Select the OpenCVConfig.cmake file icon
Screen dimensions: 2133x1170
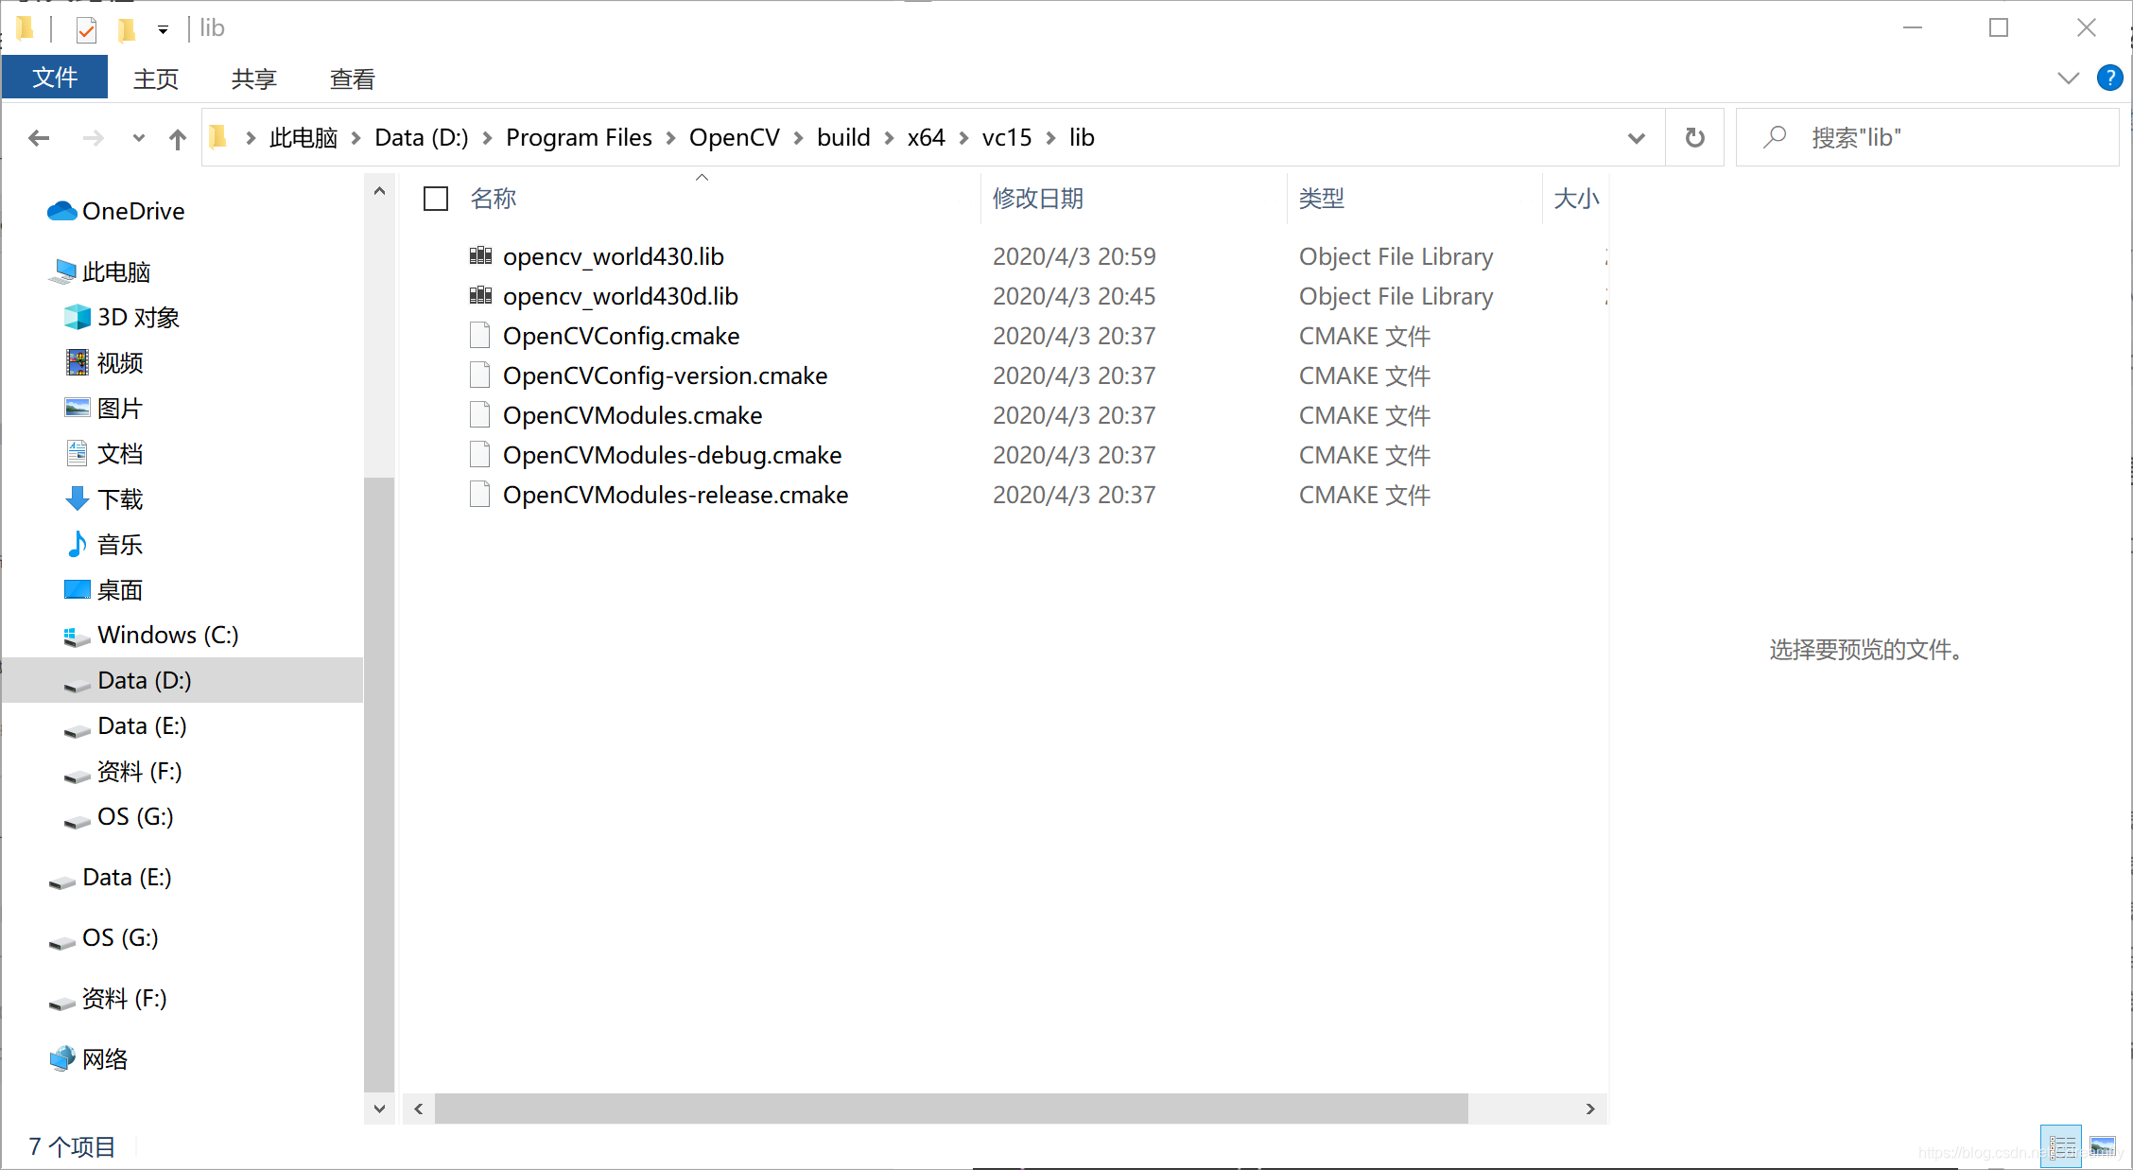coord(480,335)
